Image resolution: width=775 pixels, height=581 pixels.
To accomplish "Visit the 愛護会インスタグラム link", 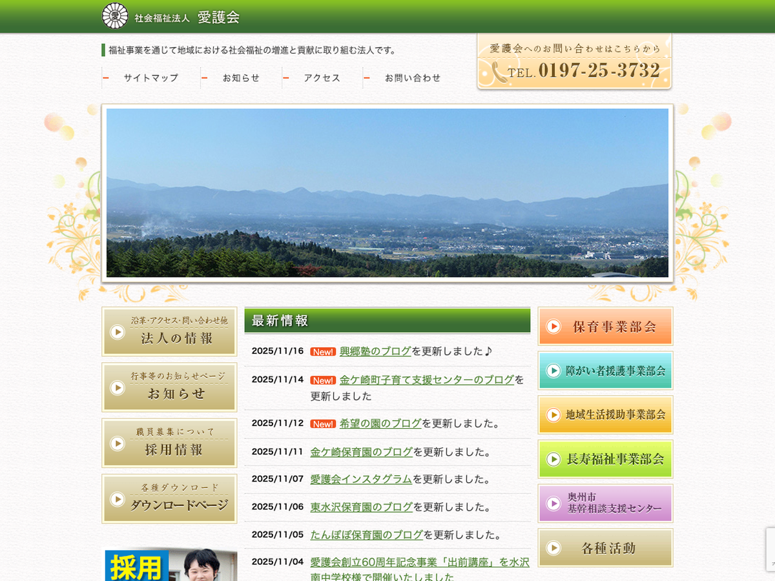I will (361, 479).
